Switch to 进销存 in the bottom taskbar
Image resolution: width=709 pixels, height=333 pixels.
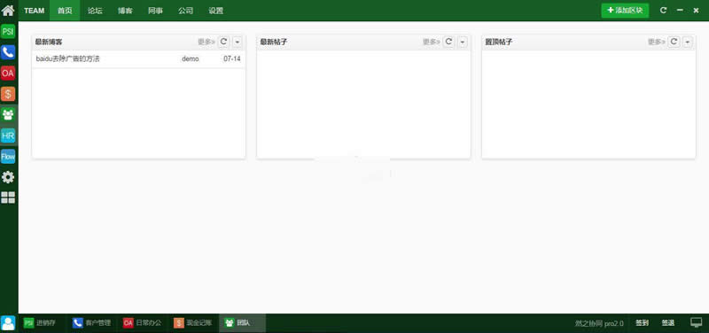tap(41, 323)
